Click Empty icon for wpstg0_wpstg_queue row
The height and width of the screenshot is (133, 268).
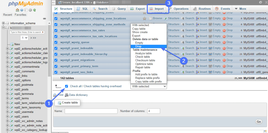click(x=210, y=42)
